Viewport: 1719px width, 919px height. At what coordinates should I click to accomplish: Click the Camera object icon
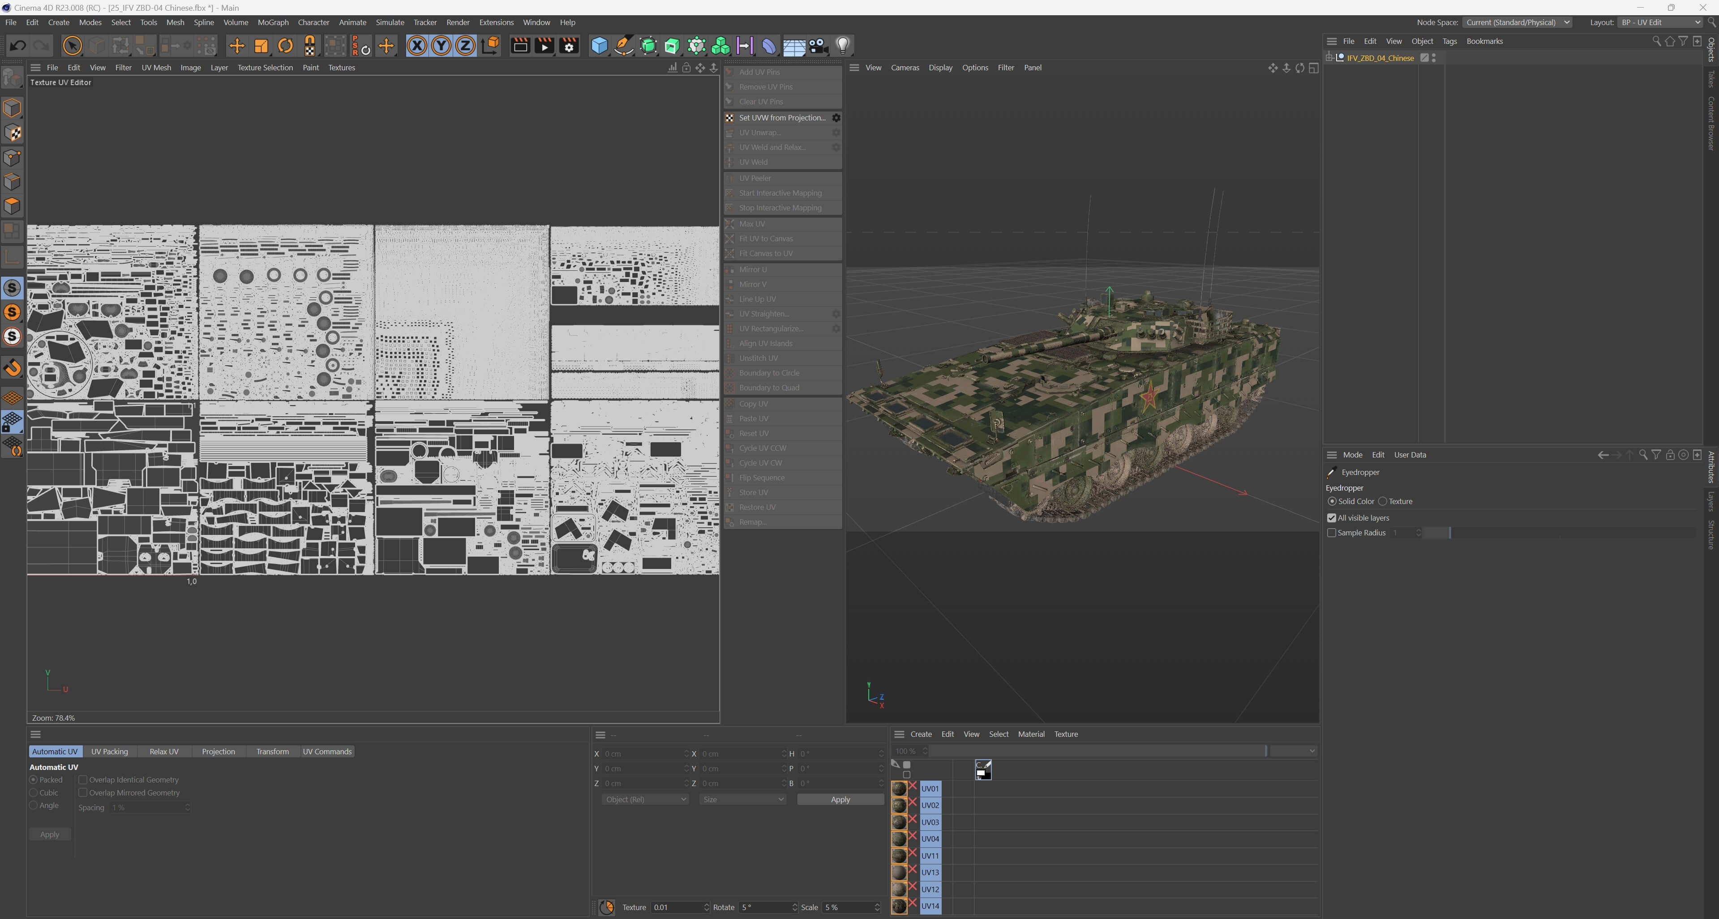click(x=818, y=46)
